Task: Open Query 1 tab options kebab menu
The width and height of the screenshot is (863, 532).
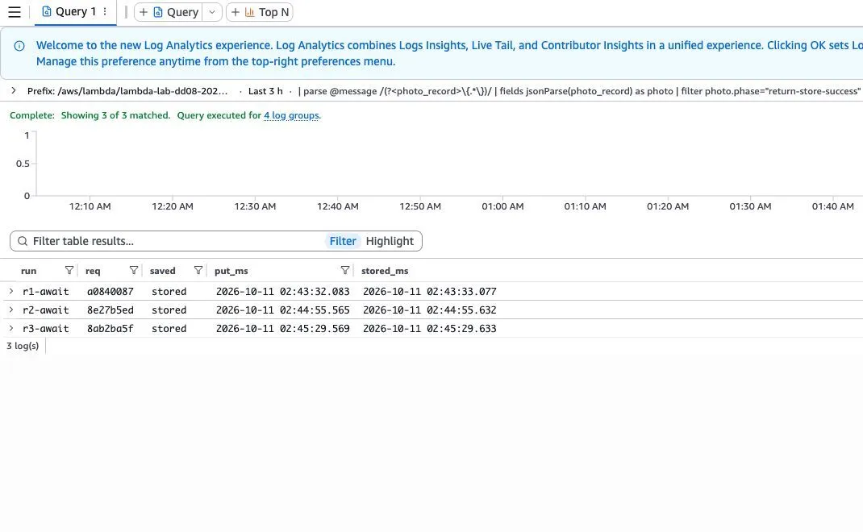Action: click(105, 11)
